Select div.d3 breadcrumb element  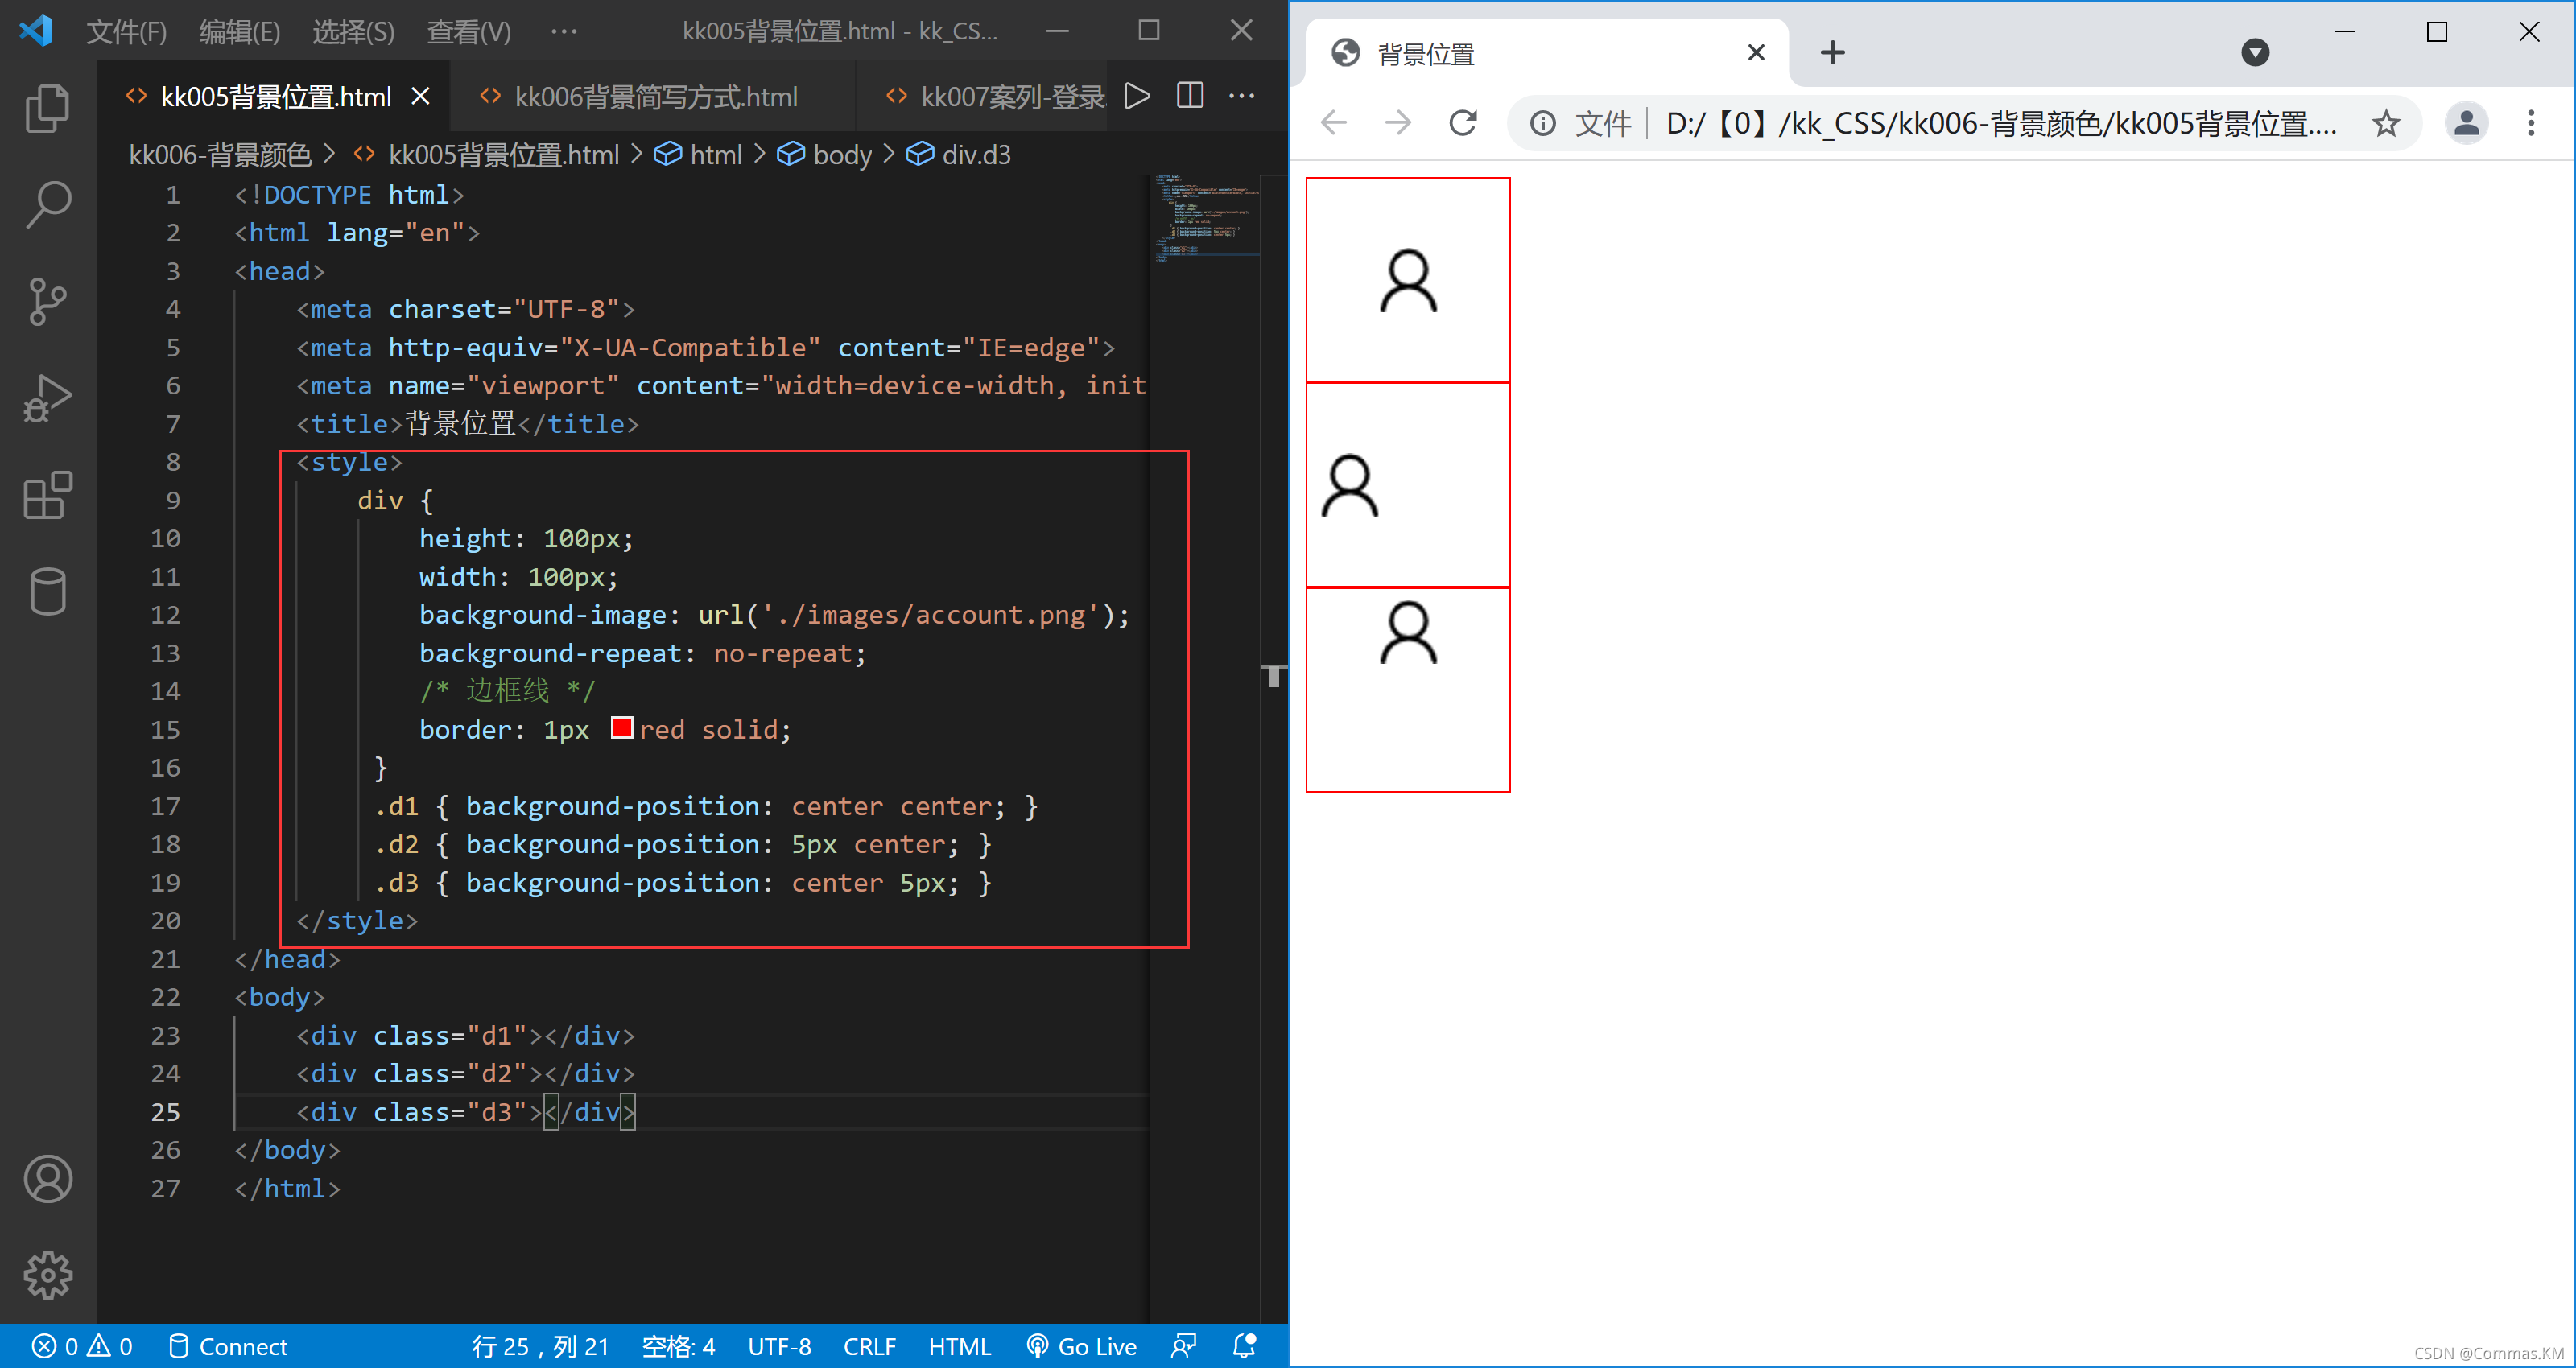959,155
